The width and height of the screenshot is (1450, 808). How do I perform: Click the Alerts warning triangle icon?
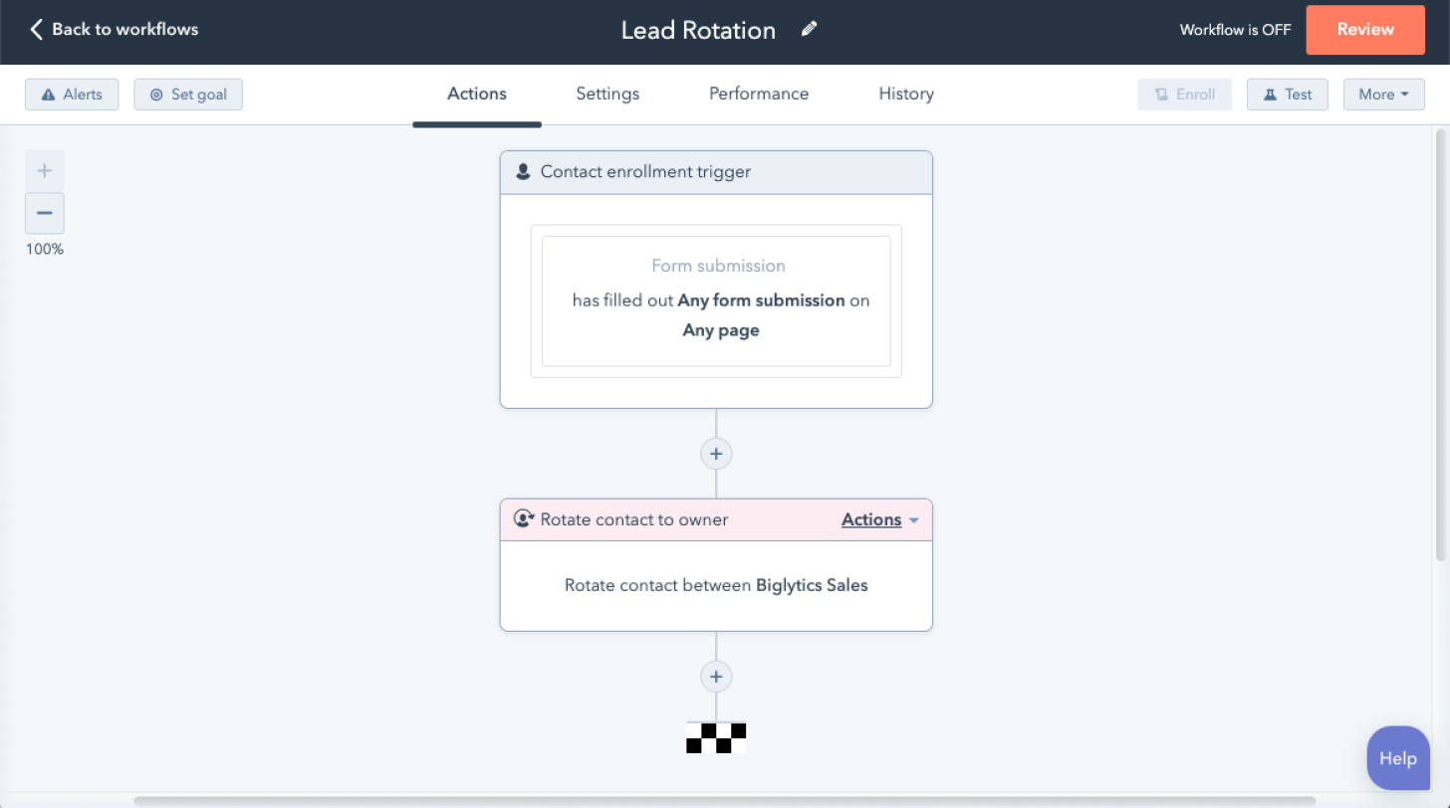[x=46, y=94]
